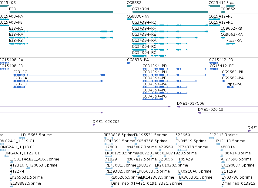The image size is (258, 188).
Task: Select feature 523960
Action: click(x=183, y=135)
